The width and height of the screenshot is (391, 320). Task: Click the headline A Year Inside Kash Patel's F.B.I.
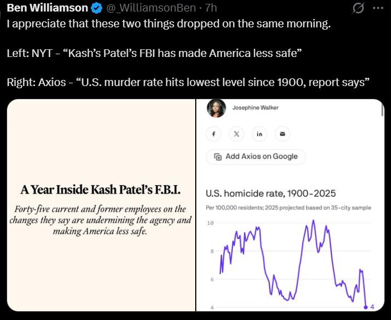(101, 190)
